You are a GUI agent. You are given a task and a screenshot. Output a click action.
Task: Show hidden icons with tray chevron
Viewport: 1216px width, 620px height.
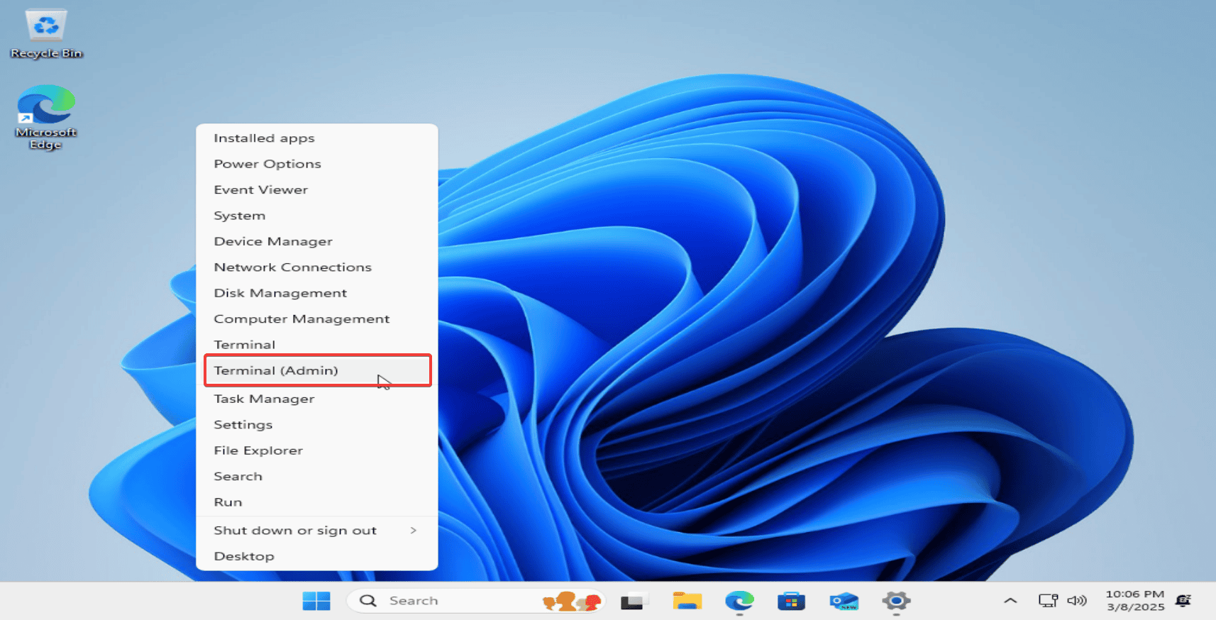tap(1010, 601)
